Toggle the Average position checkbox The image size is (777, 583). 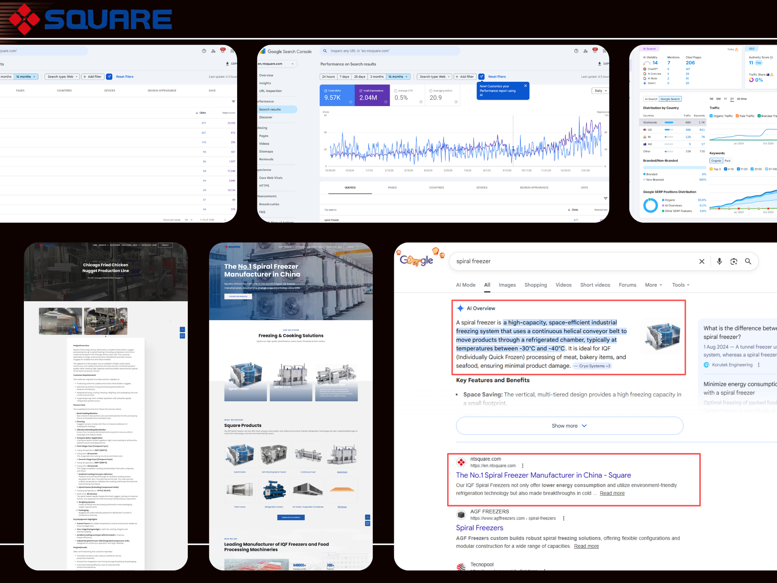pos(431,91)
